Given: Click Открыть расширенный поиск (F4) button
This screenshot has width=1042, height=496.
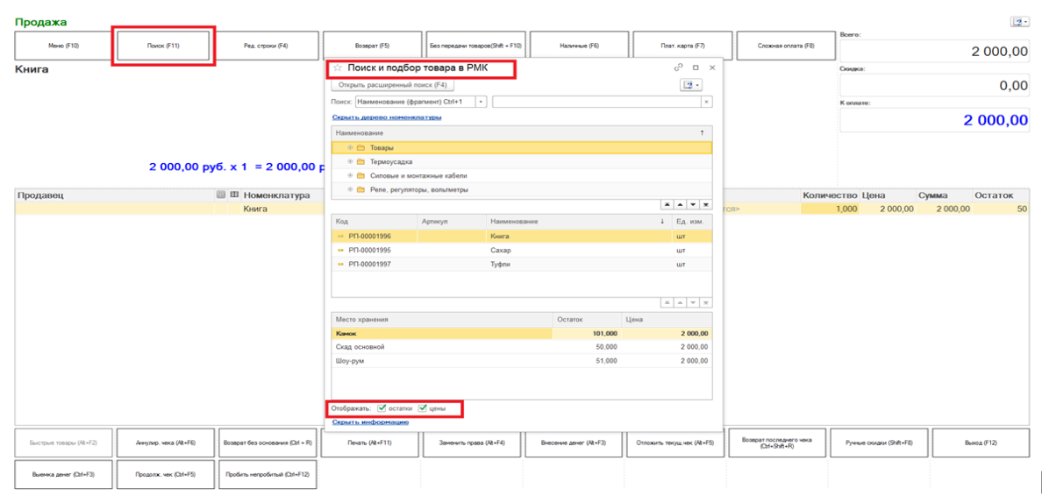Looking at the screenshot, I should coord(392,85).
